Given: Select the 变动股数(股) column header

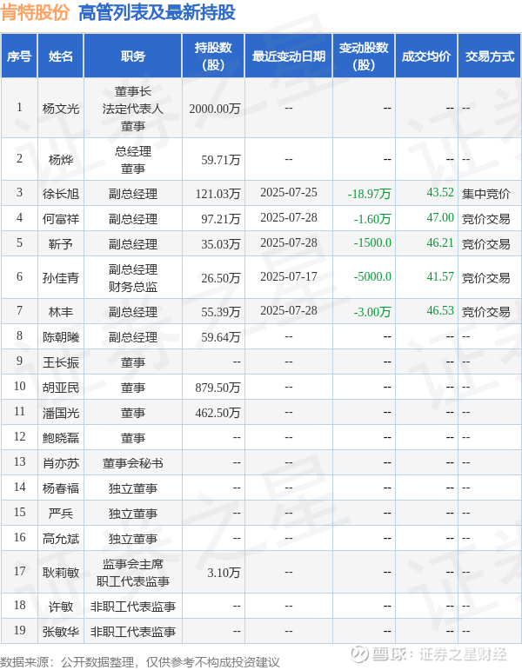Looking at the screenshot, I should (364, 56).
